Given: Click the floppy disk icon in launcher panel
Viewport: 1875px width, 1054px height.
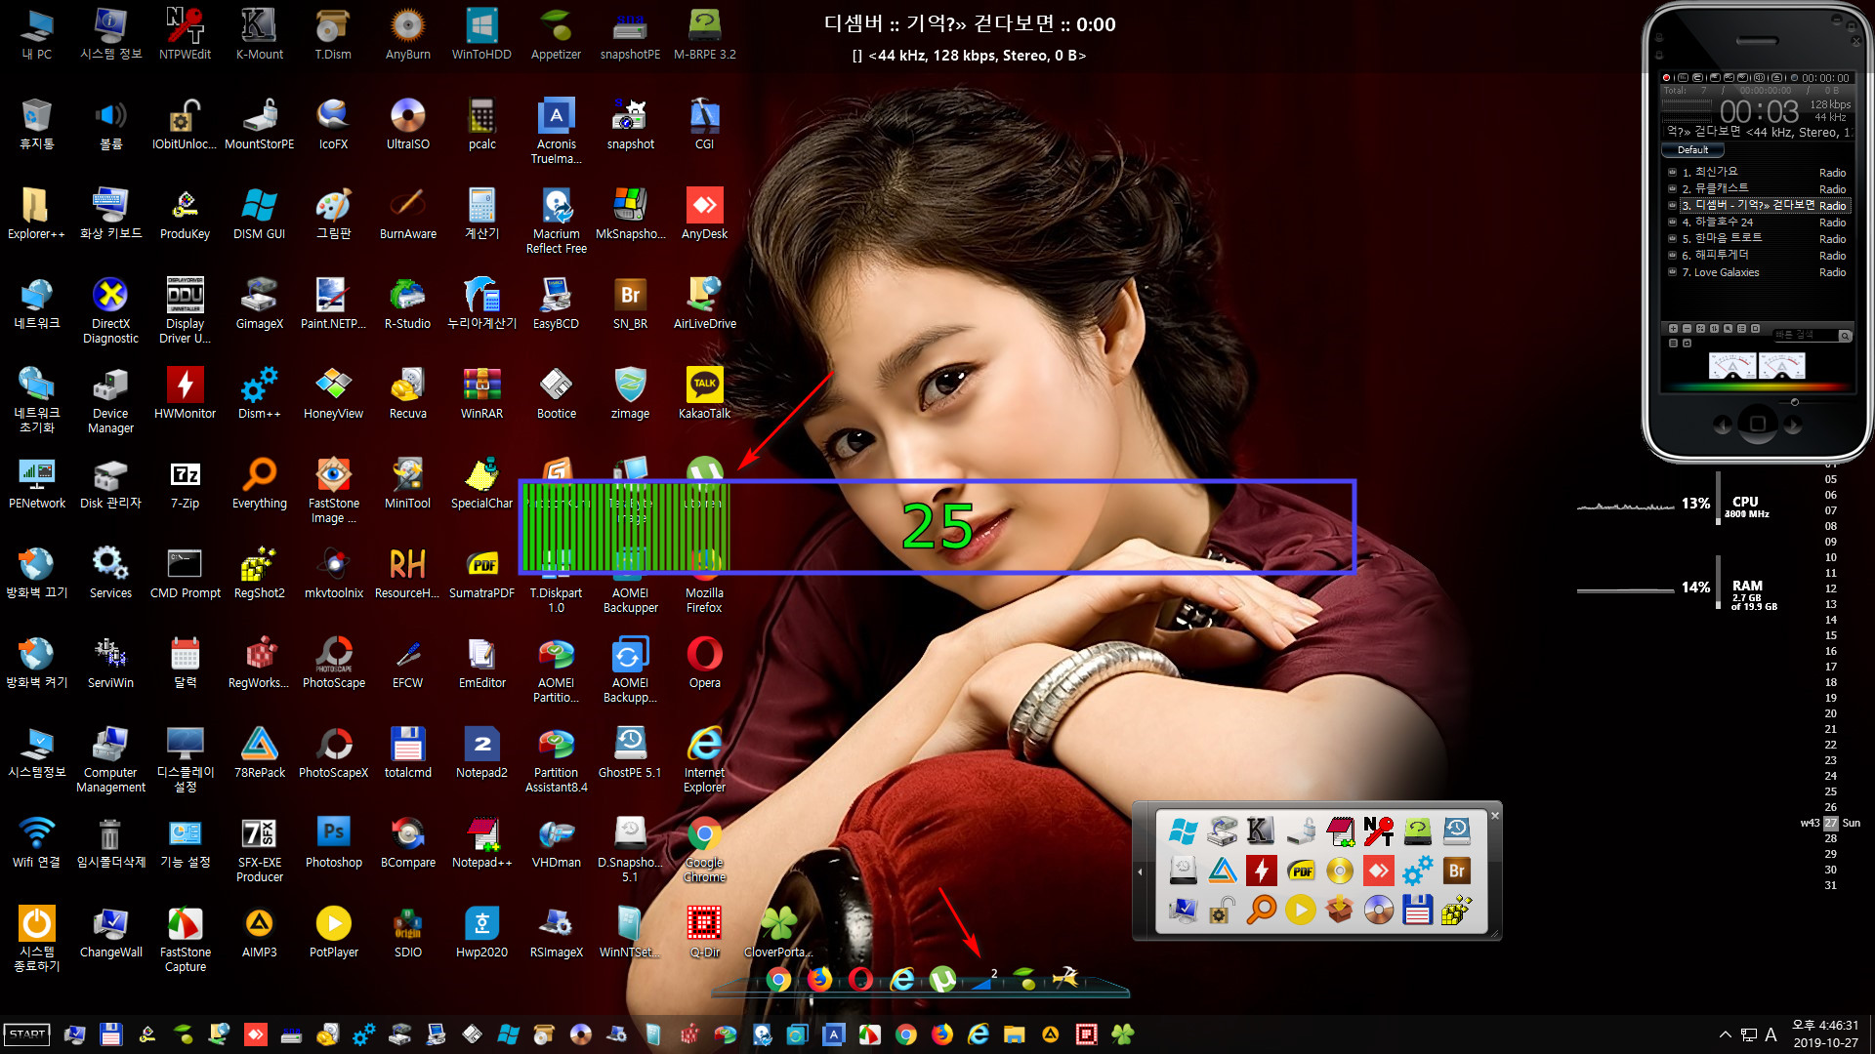Looking at the screenshot, I should coord(1417,910).
